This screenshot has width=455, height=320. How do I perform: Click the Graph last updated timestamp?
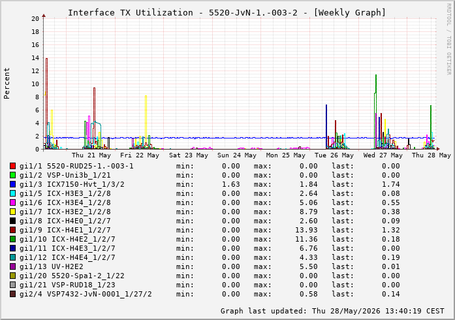click(332, 311)
